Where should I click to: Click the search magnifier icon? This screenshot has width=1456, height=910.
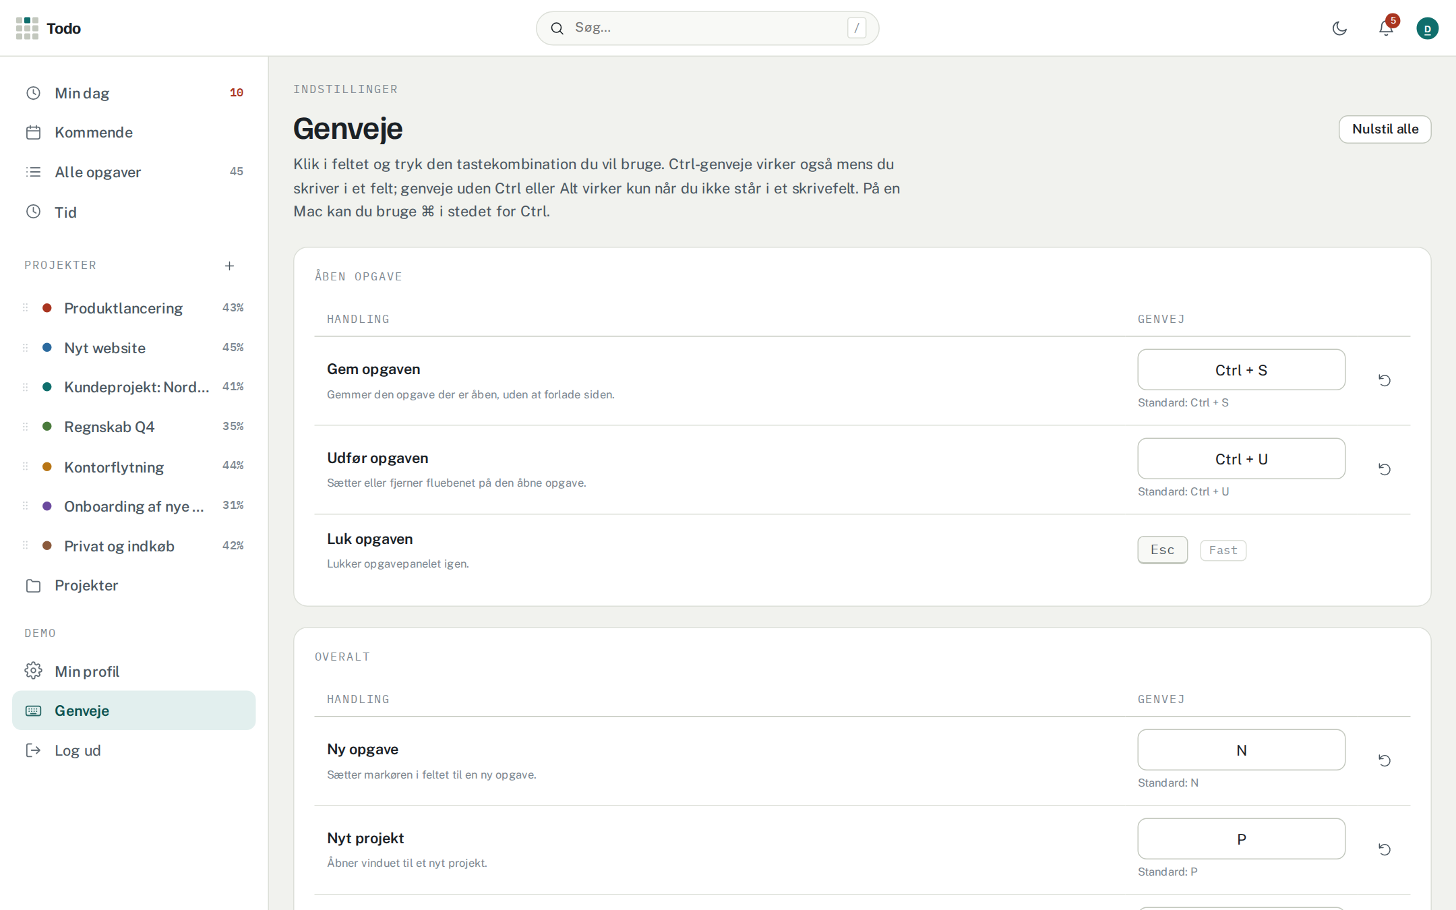(557, 28)
